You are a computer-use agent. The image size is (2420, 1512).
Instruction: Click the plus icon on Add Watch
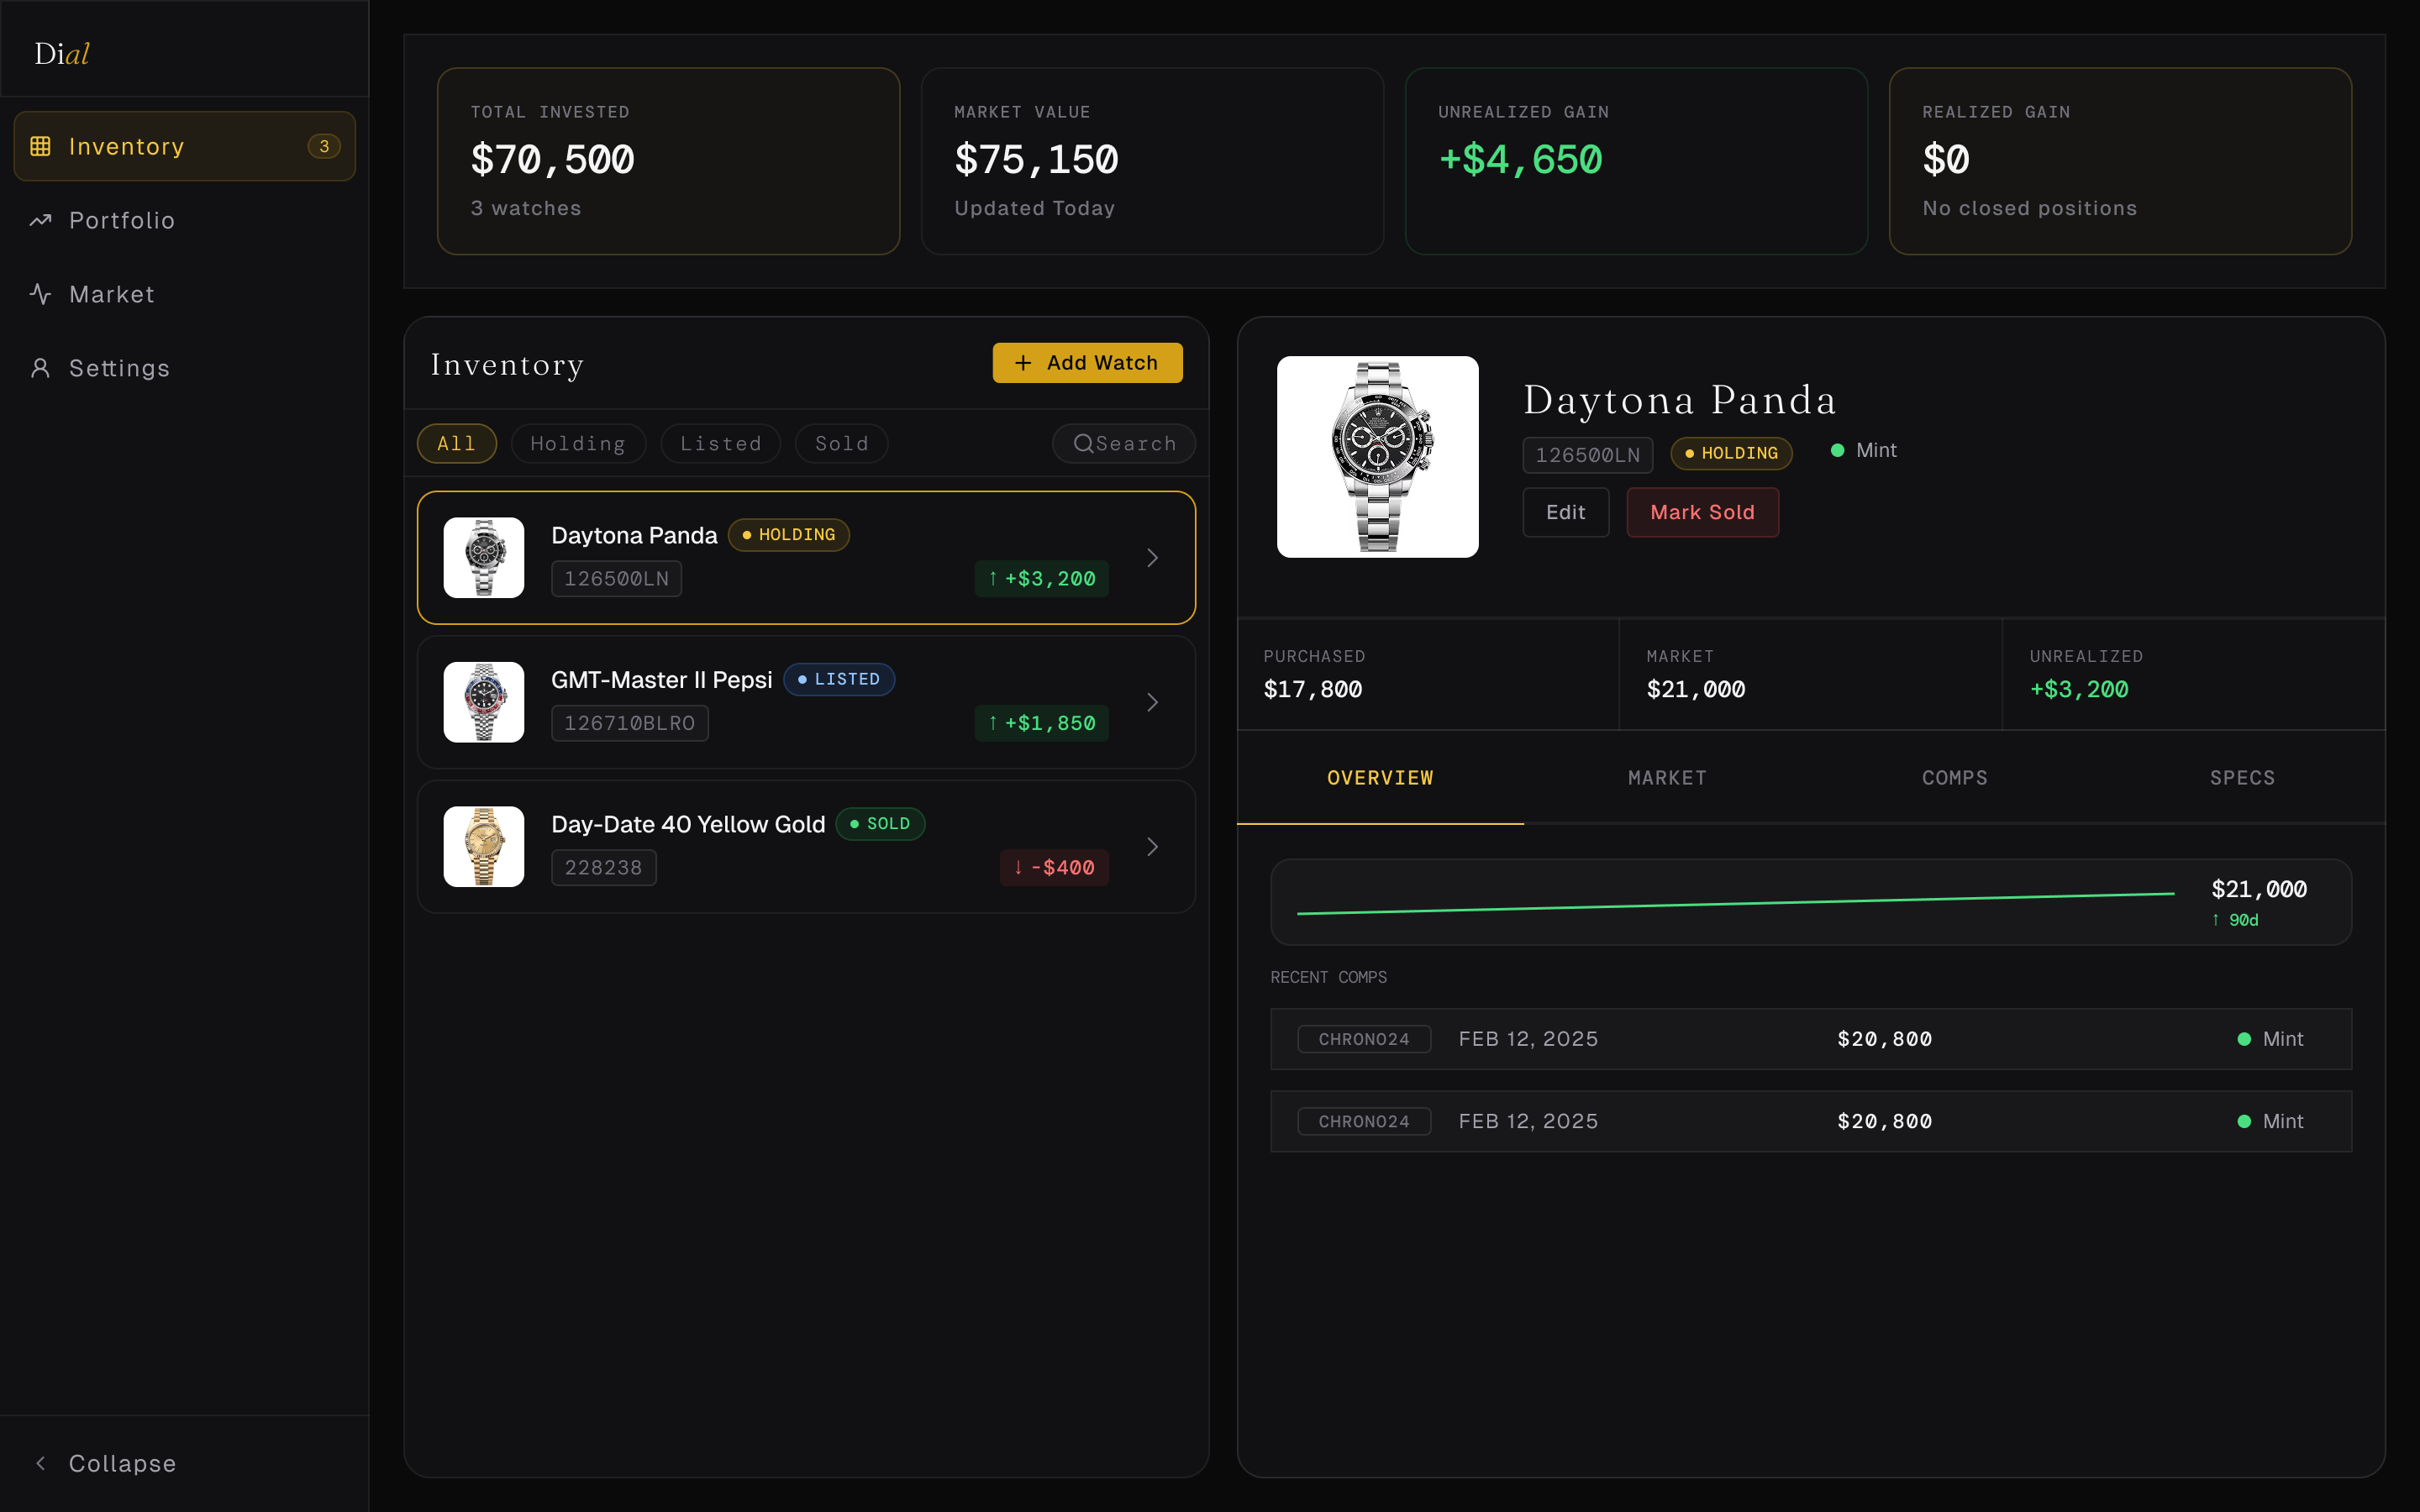point(1023,363)
